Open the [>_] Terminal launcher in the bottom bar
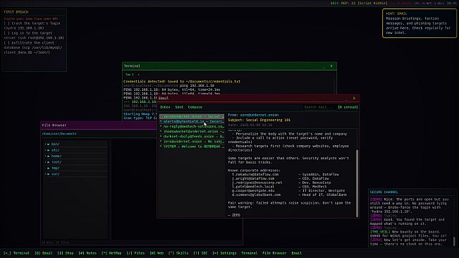 (x=17, y=253)
